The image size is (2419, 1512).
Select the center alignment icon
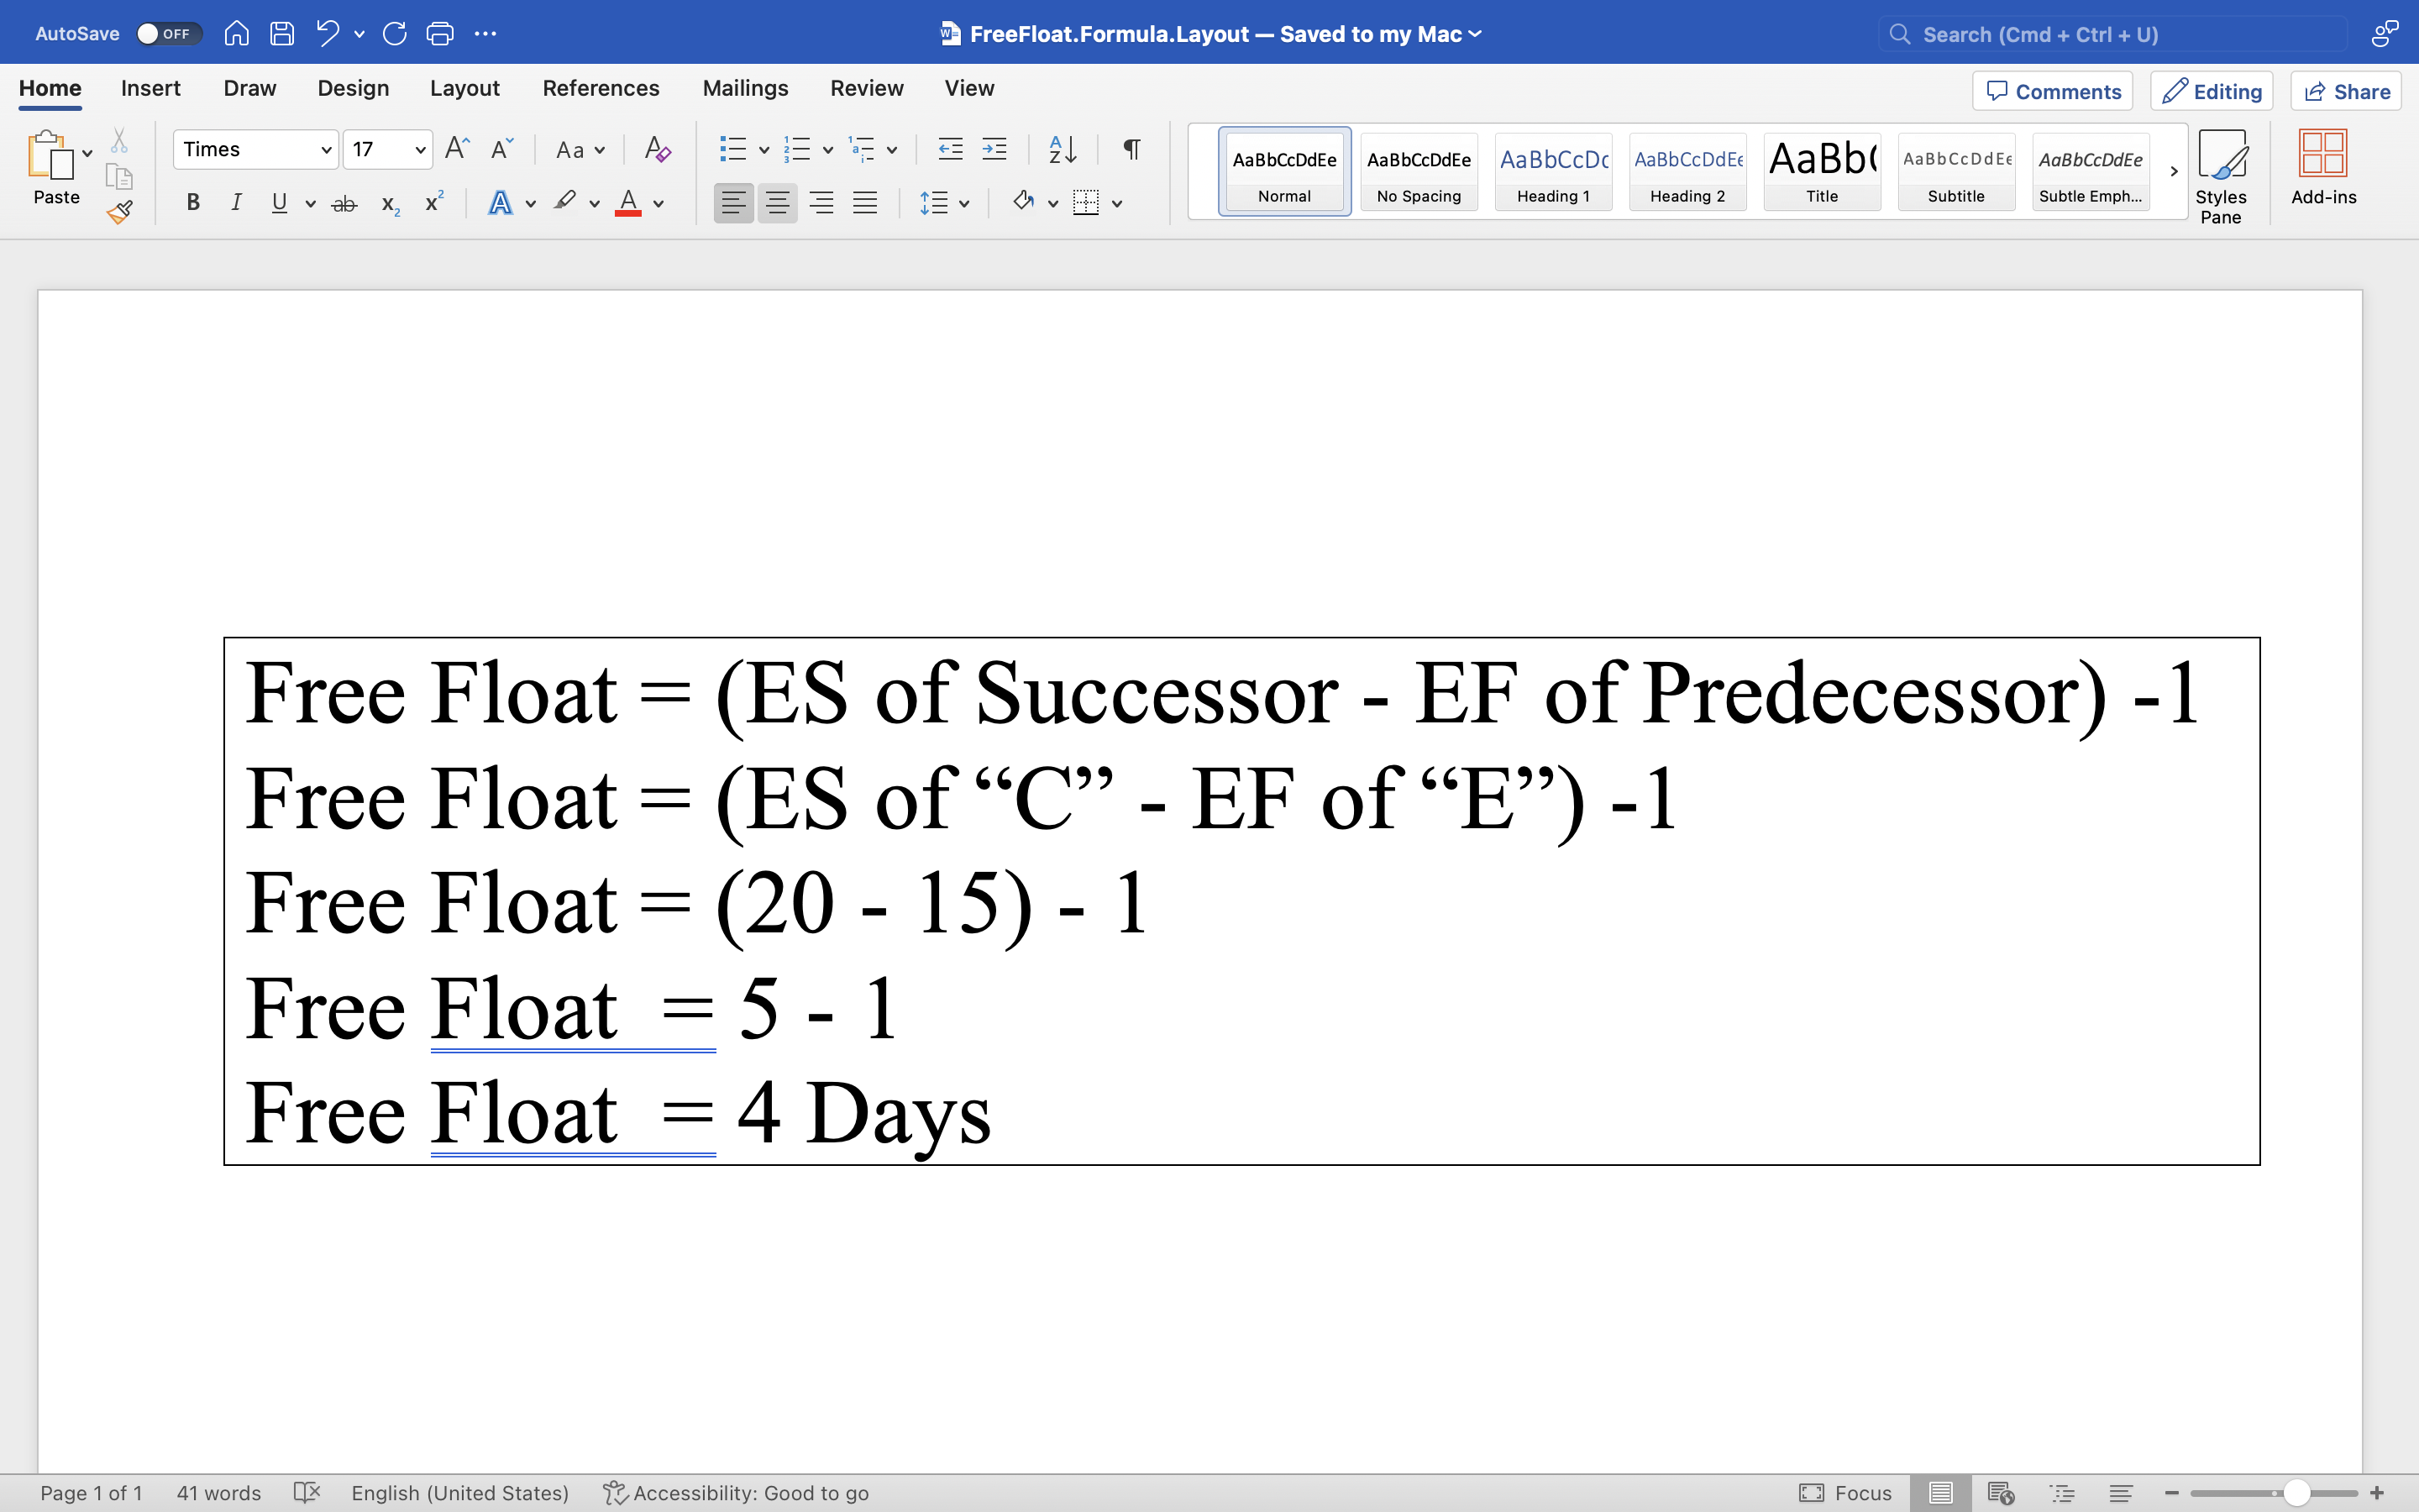[x=779, y=202]
